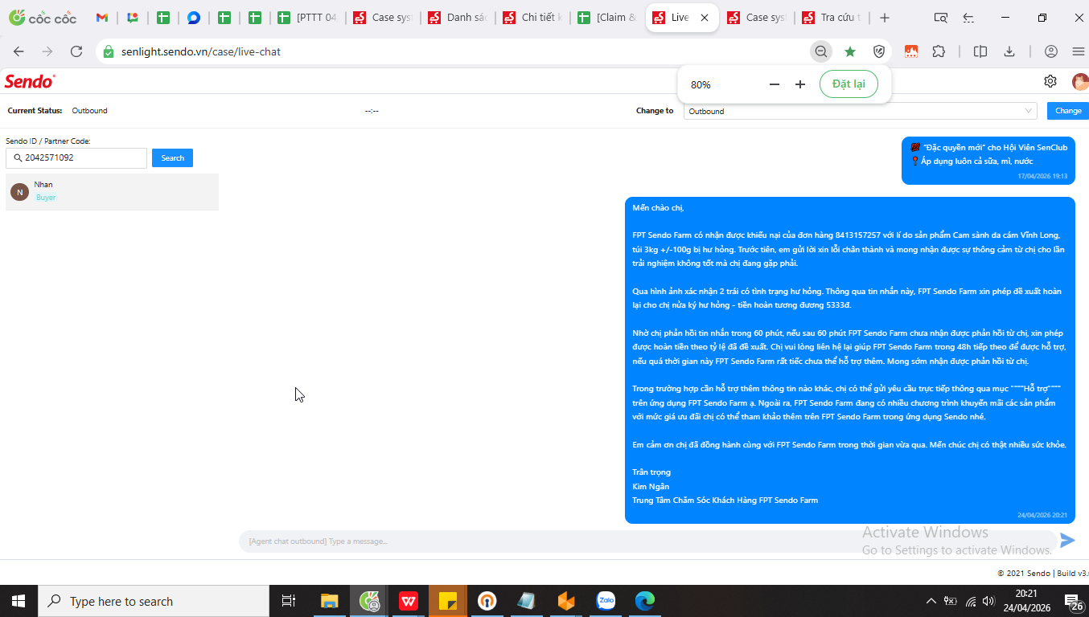Click the blue Search button
The height and width of the screenshot is (617, 1089).
(172, 158)
